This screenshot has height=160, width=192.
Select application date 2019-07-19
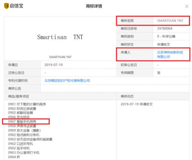[53, 65]
